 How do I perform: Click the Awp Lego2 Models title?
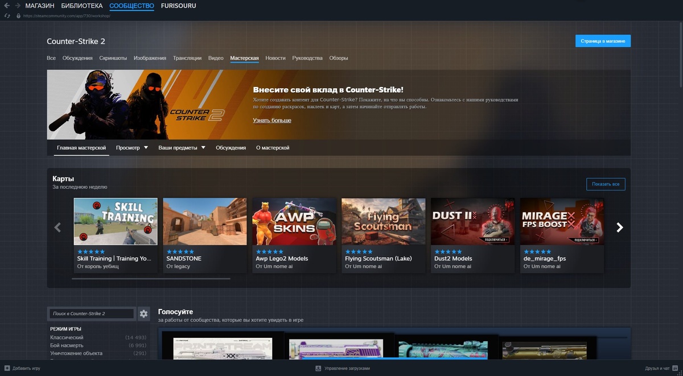coord(282,258)
